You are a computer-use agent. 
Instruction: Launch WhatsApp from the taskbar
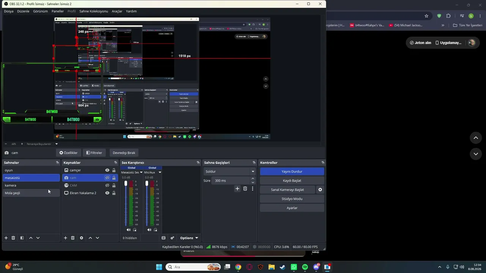click(x=294, y=267)
